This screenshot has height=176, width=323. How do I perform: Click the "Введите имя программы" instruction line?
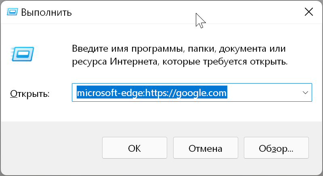click(179, 48)
